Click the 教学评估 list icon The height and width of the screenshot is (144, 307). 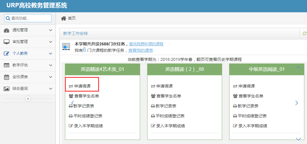coord(7,65)
